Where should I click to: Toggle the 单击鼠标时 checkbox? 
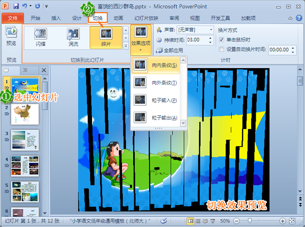click(221, 40)
